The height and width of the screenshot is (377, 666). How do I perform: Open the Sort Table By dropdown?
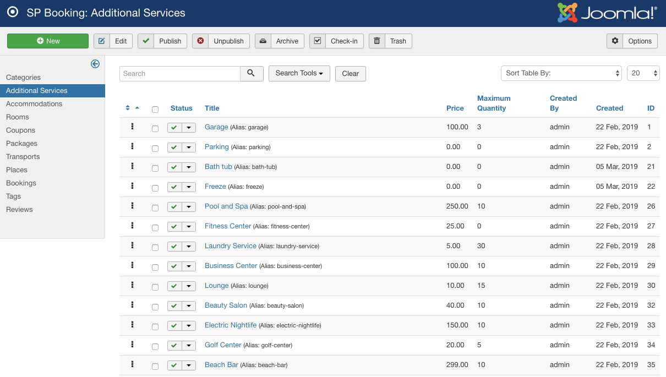561,73
